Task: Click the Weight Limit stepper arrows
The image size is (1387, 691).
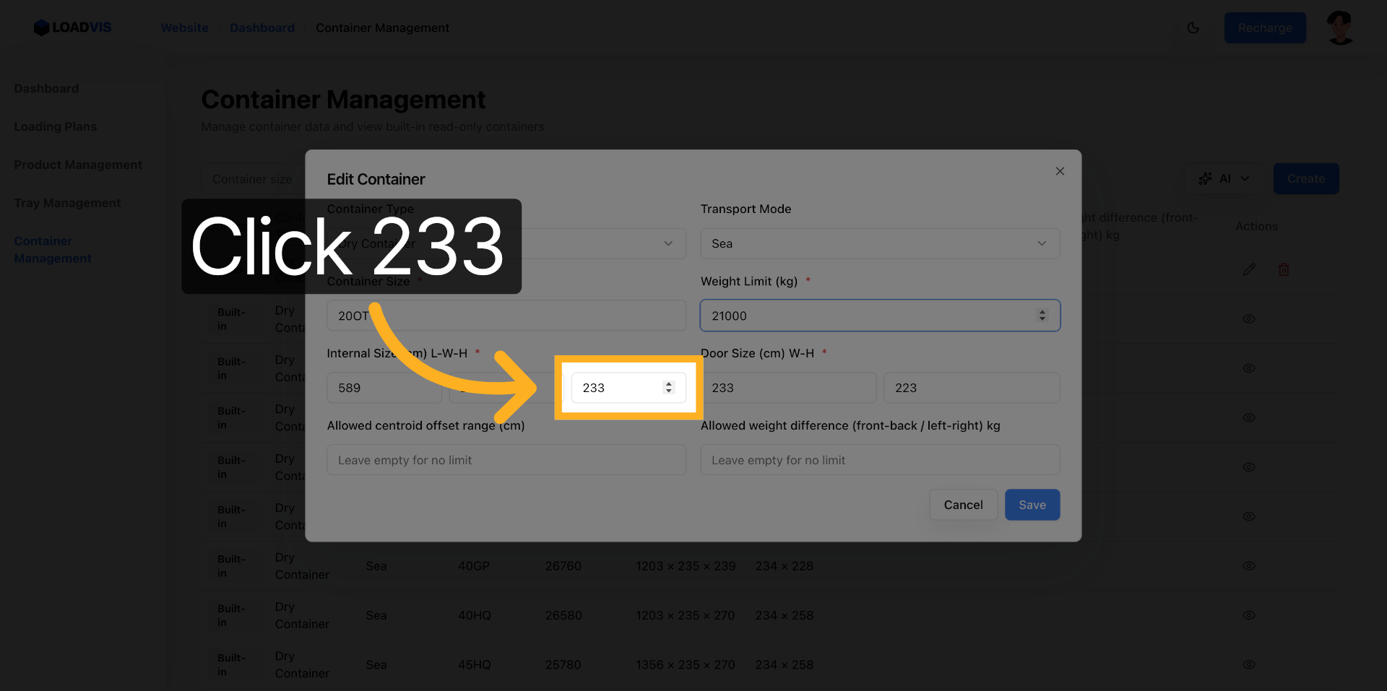Action: (x=1042, y=316)
